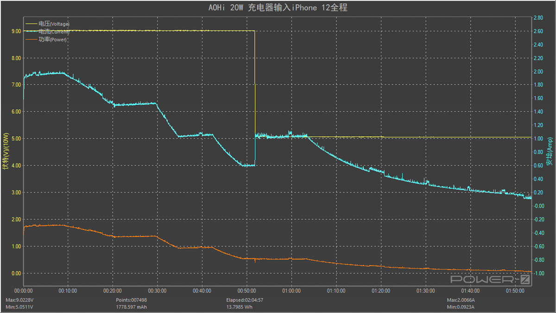Click the orange Power legend line swatch

click(x=32, y=39)
